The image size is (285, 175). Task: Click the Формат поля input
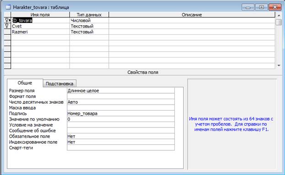[x=121, y=96]
